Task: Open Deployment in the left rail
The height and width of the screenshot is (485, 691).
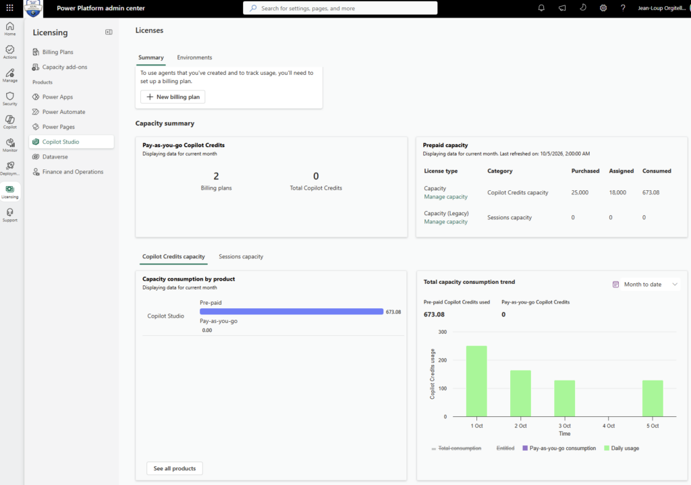Action: pos(9,169)
